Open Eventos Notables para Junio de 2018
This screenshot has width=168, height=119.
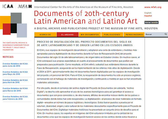click(15, 65)
